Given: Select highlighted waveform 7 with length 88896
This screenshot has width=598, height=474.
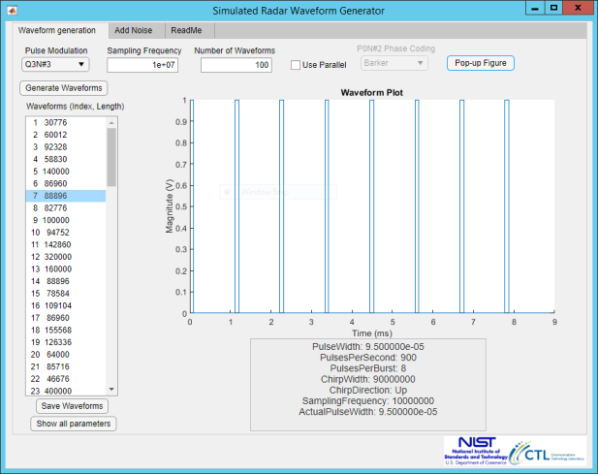Looking at the screenshot, I should point(66,196).
